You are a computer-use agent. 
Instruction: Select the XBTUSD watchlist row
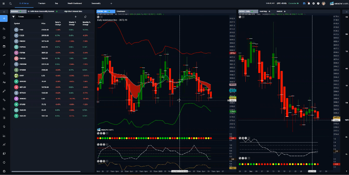[53, 87]
